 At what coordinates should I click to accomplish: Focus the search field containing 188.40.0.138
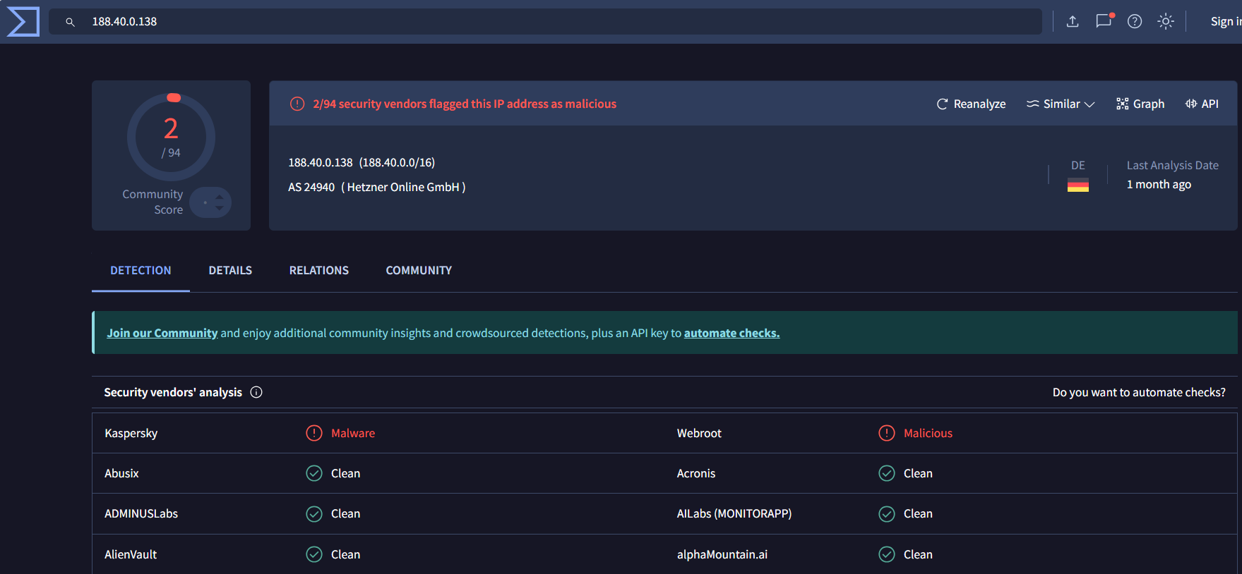pyautogui.click(x=545, y=22)
